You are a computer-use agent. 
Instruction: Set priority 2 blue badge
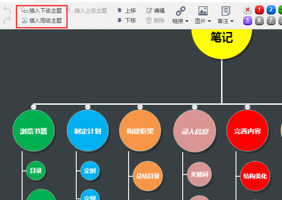click(x=271, y=10)
